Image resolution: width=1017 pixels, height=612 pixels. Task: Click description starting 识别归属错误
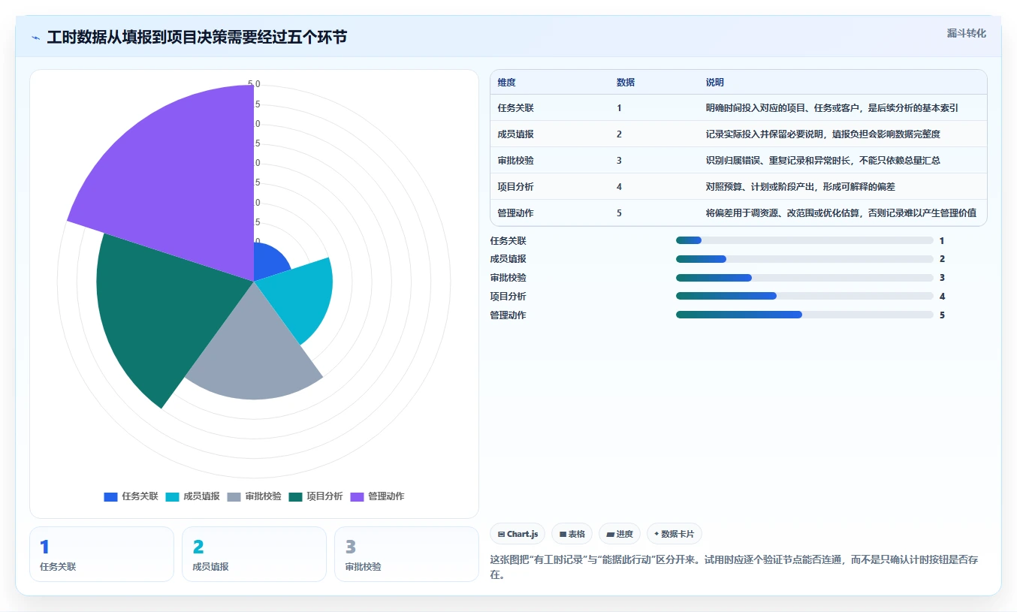click(x=822, y=161)
